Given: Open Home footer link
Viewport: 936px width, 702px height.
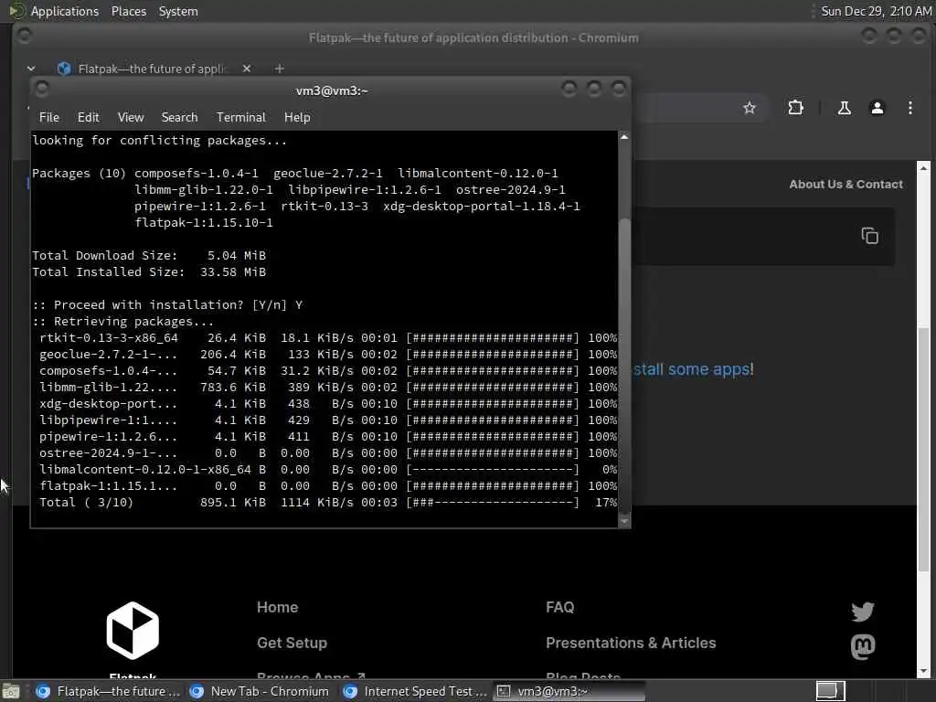Looking at the screenshot, I should coord(277,607).
